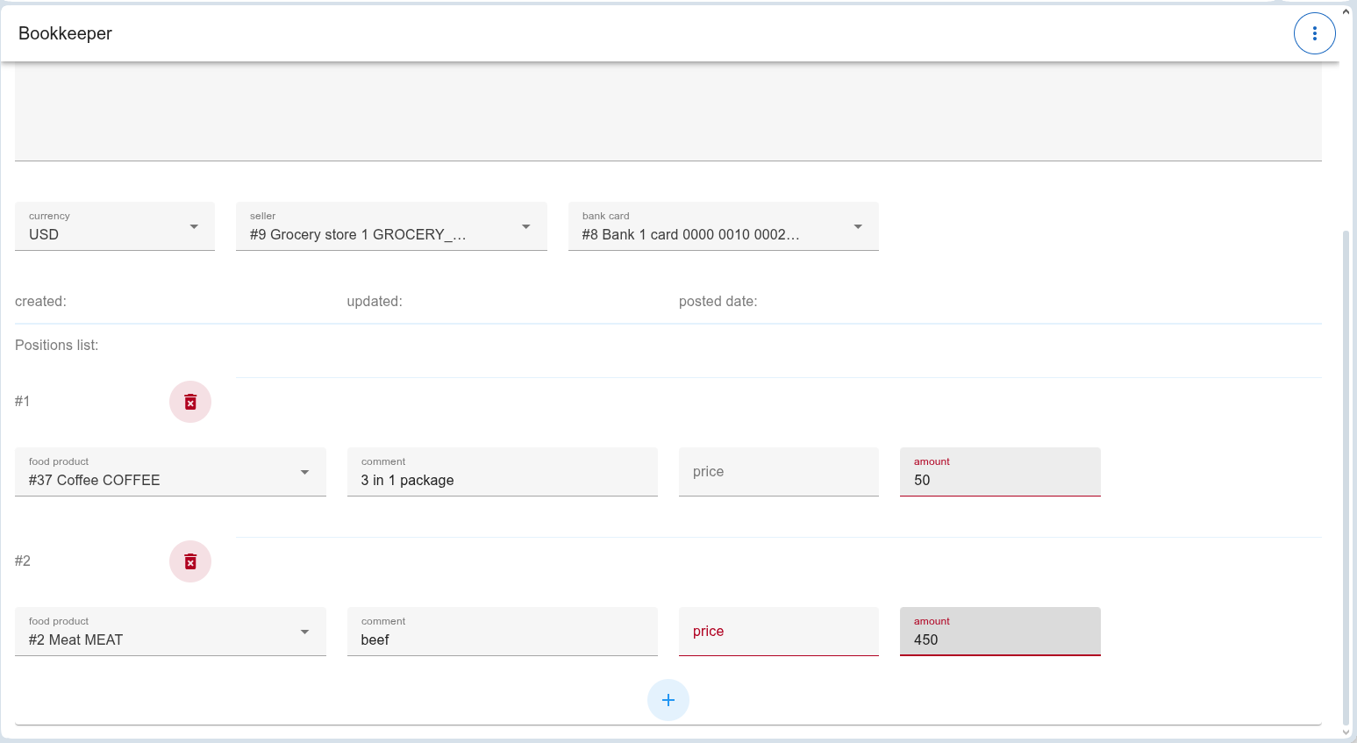Click the 'beef' comment field
Screen dimensions: 1357x743
coord(502,632)
